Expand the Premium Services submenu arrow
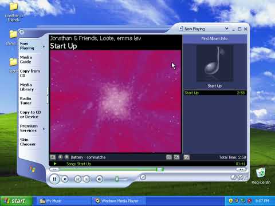 [44, 129]
